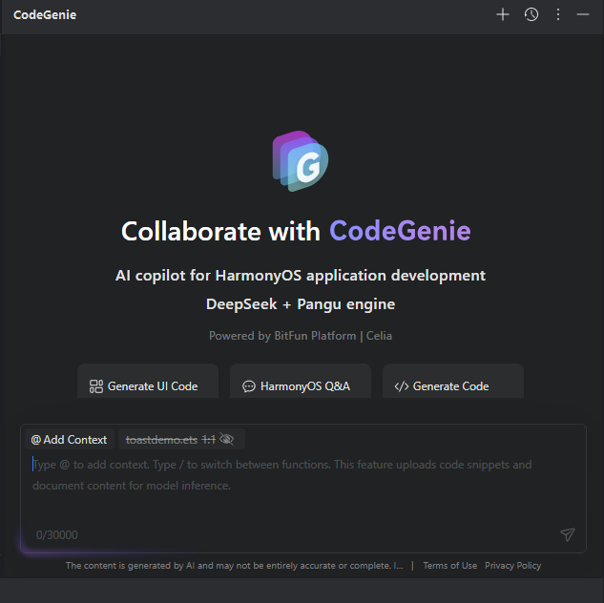Click 'DeepSeek + Pangu engine' text
The image size is (604, 603).
(x=301, y=304)
